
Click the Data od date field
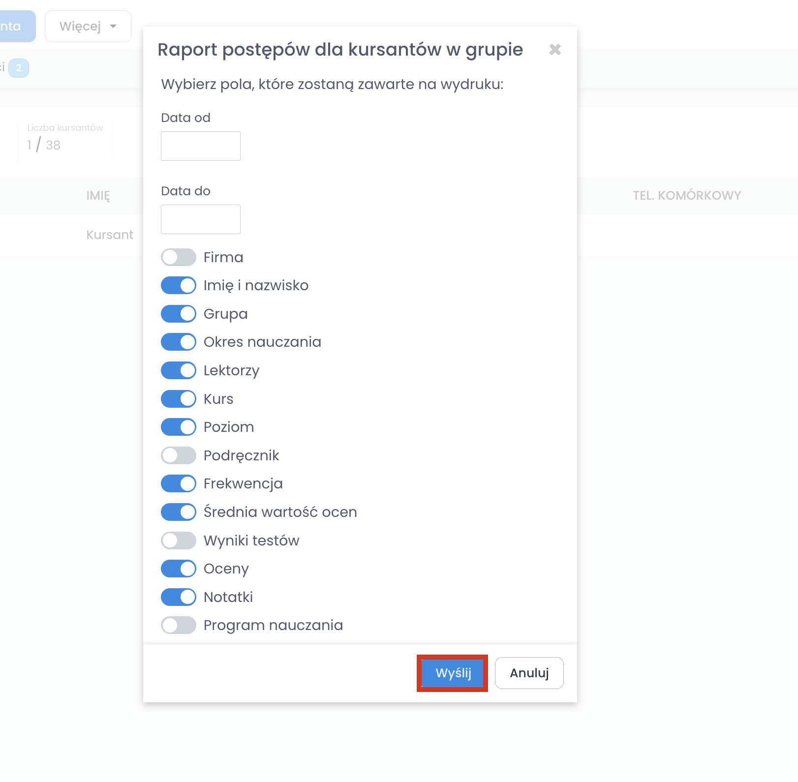tap(200, 146)
